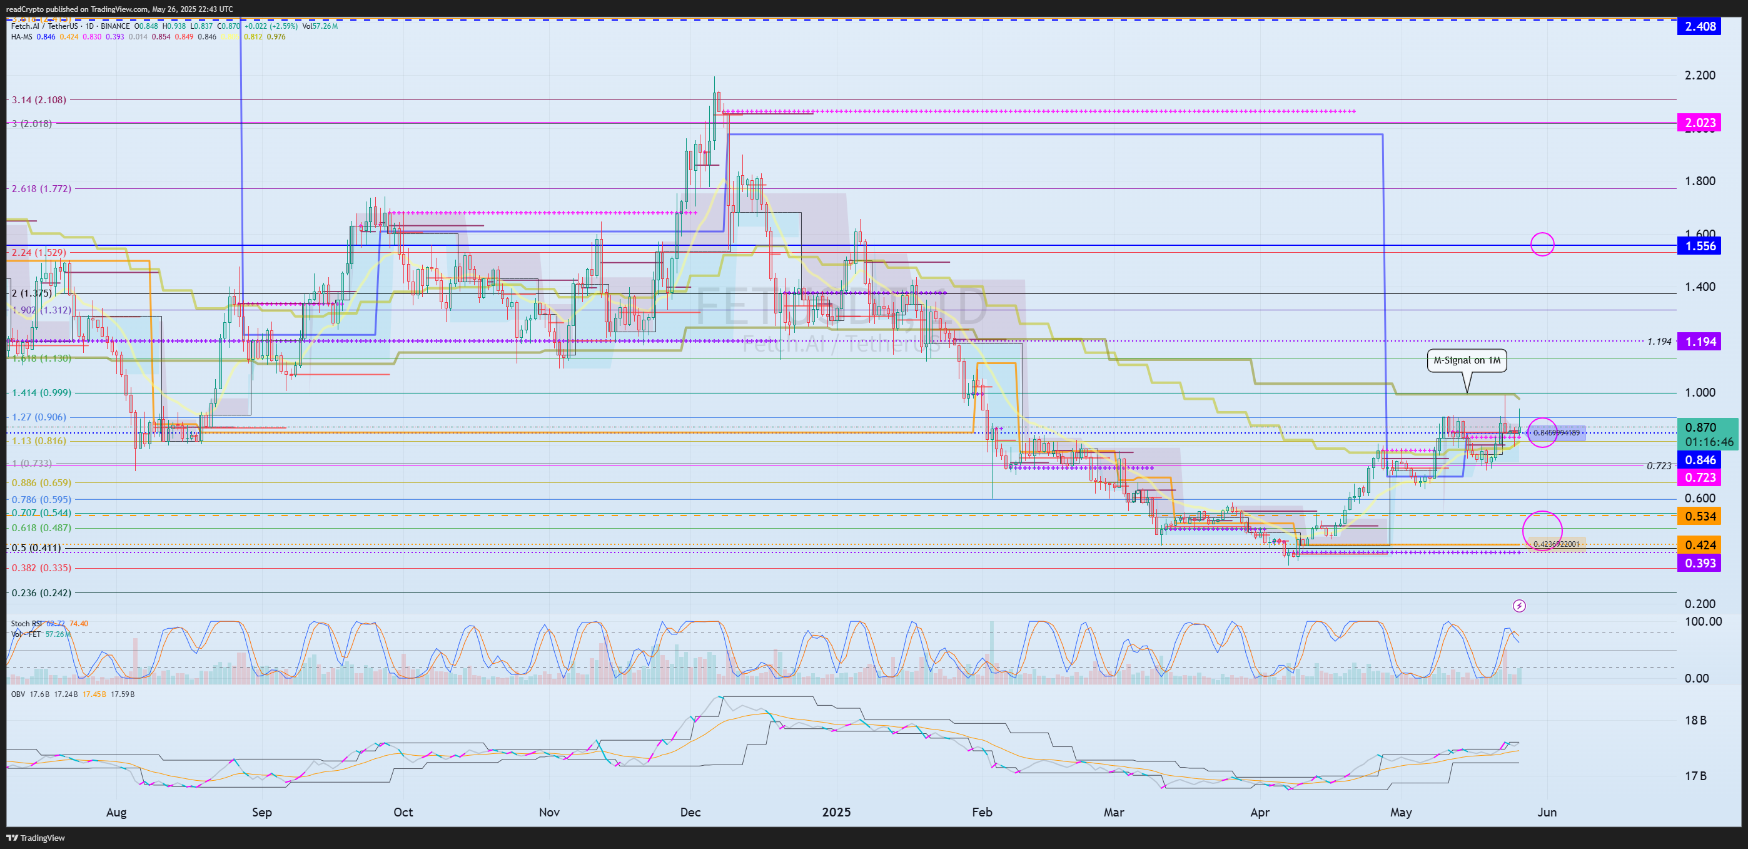Click the italic 1.194 line label
The image size is (1748, 849).
pos(1659,342)
